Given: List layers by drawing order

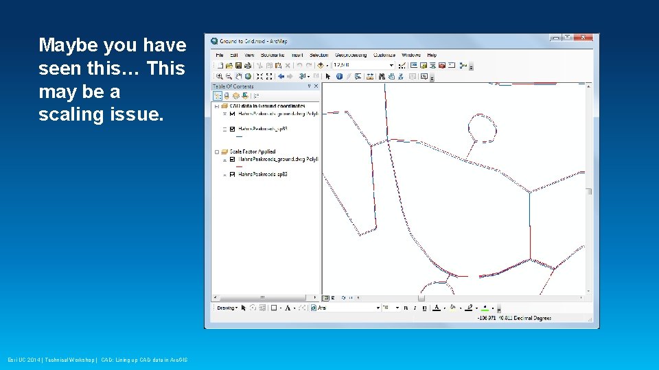Looking at the screenshot, I should point(218,96).
